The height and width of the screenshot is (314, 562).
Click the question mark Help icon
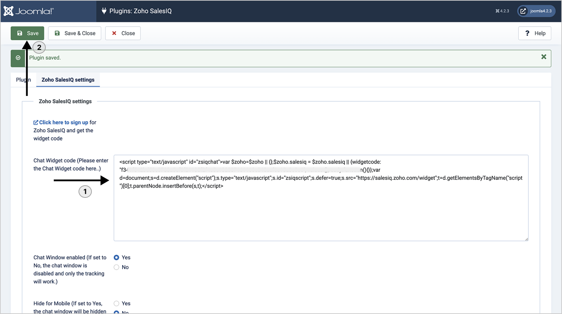click(x=527, y=33)
